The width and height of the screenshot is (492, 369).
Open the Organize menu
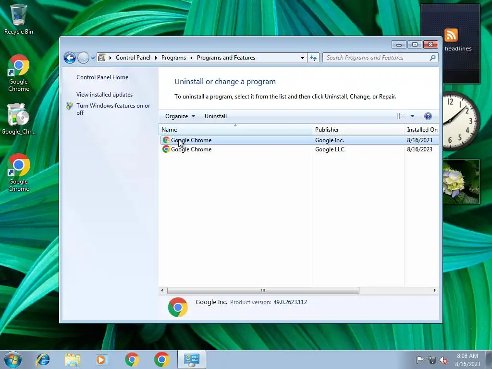180,116
